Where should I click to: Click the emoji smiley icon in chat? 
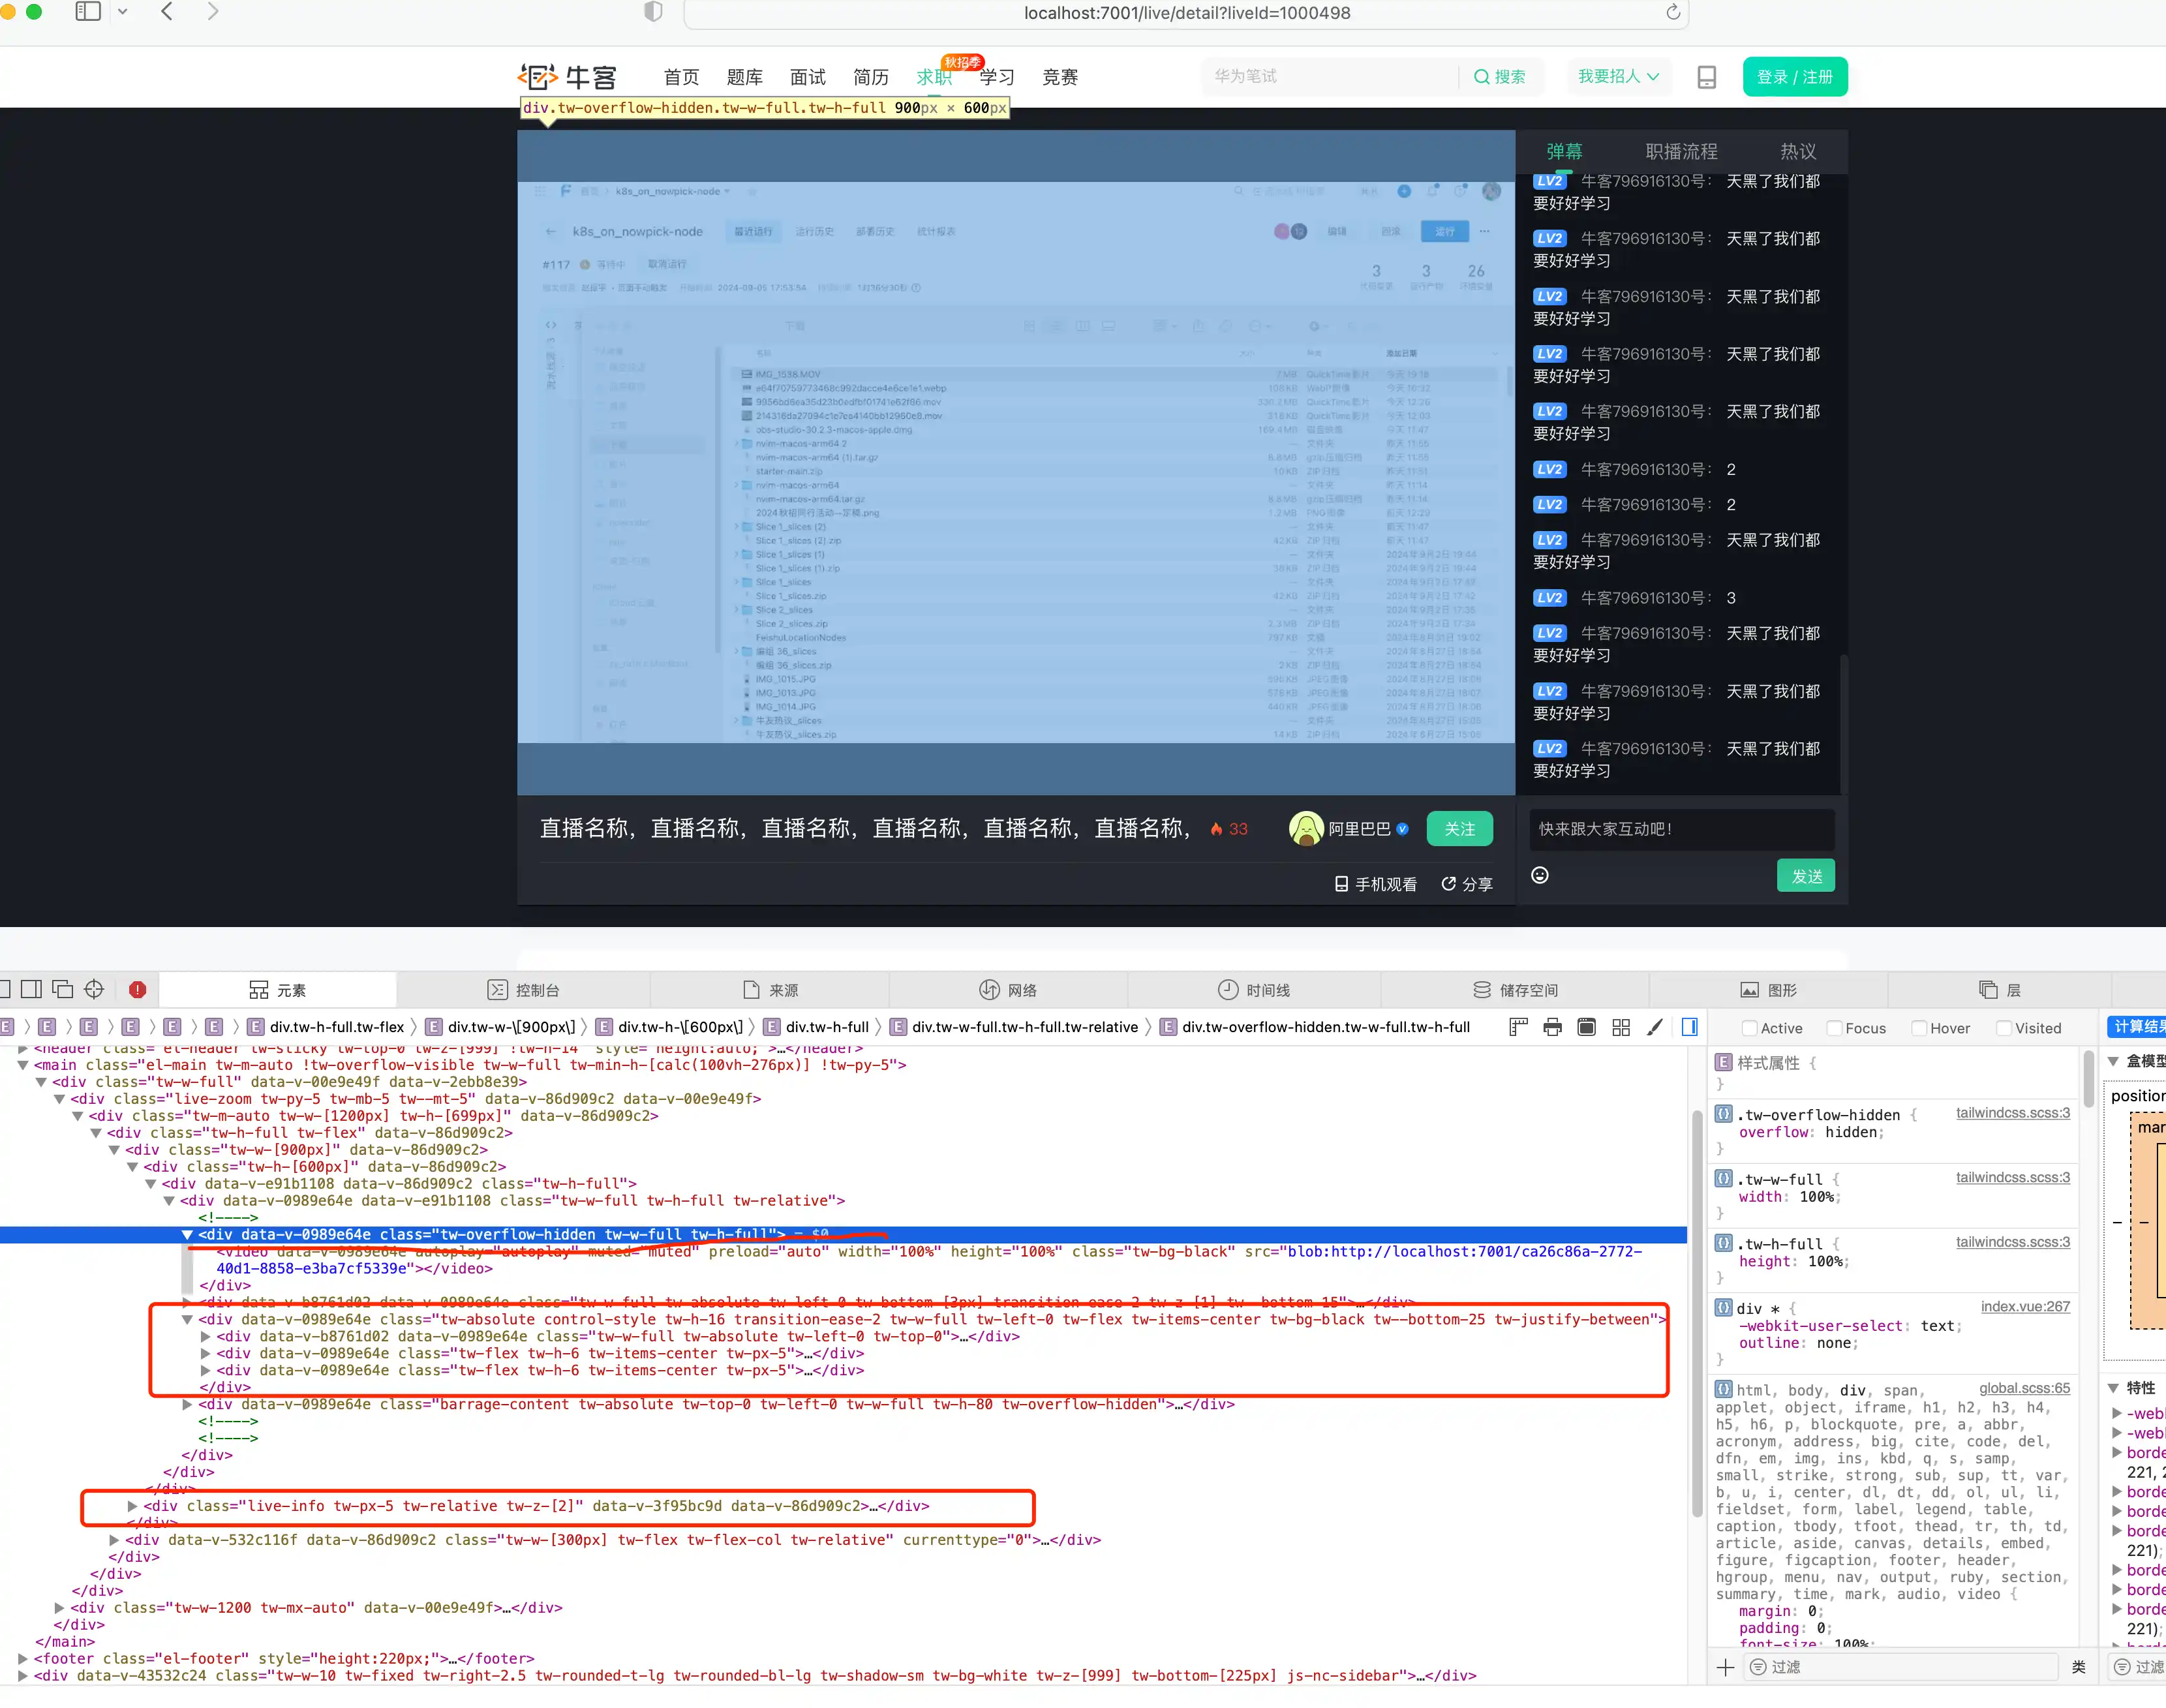pyautogui.click(x=1540, y=875)
